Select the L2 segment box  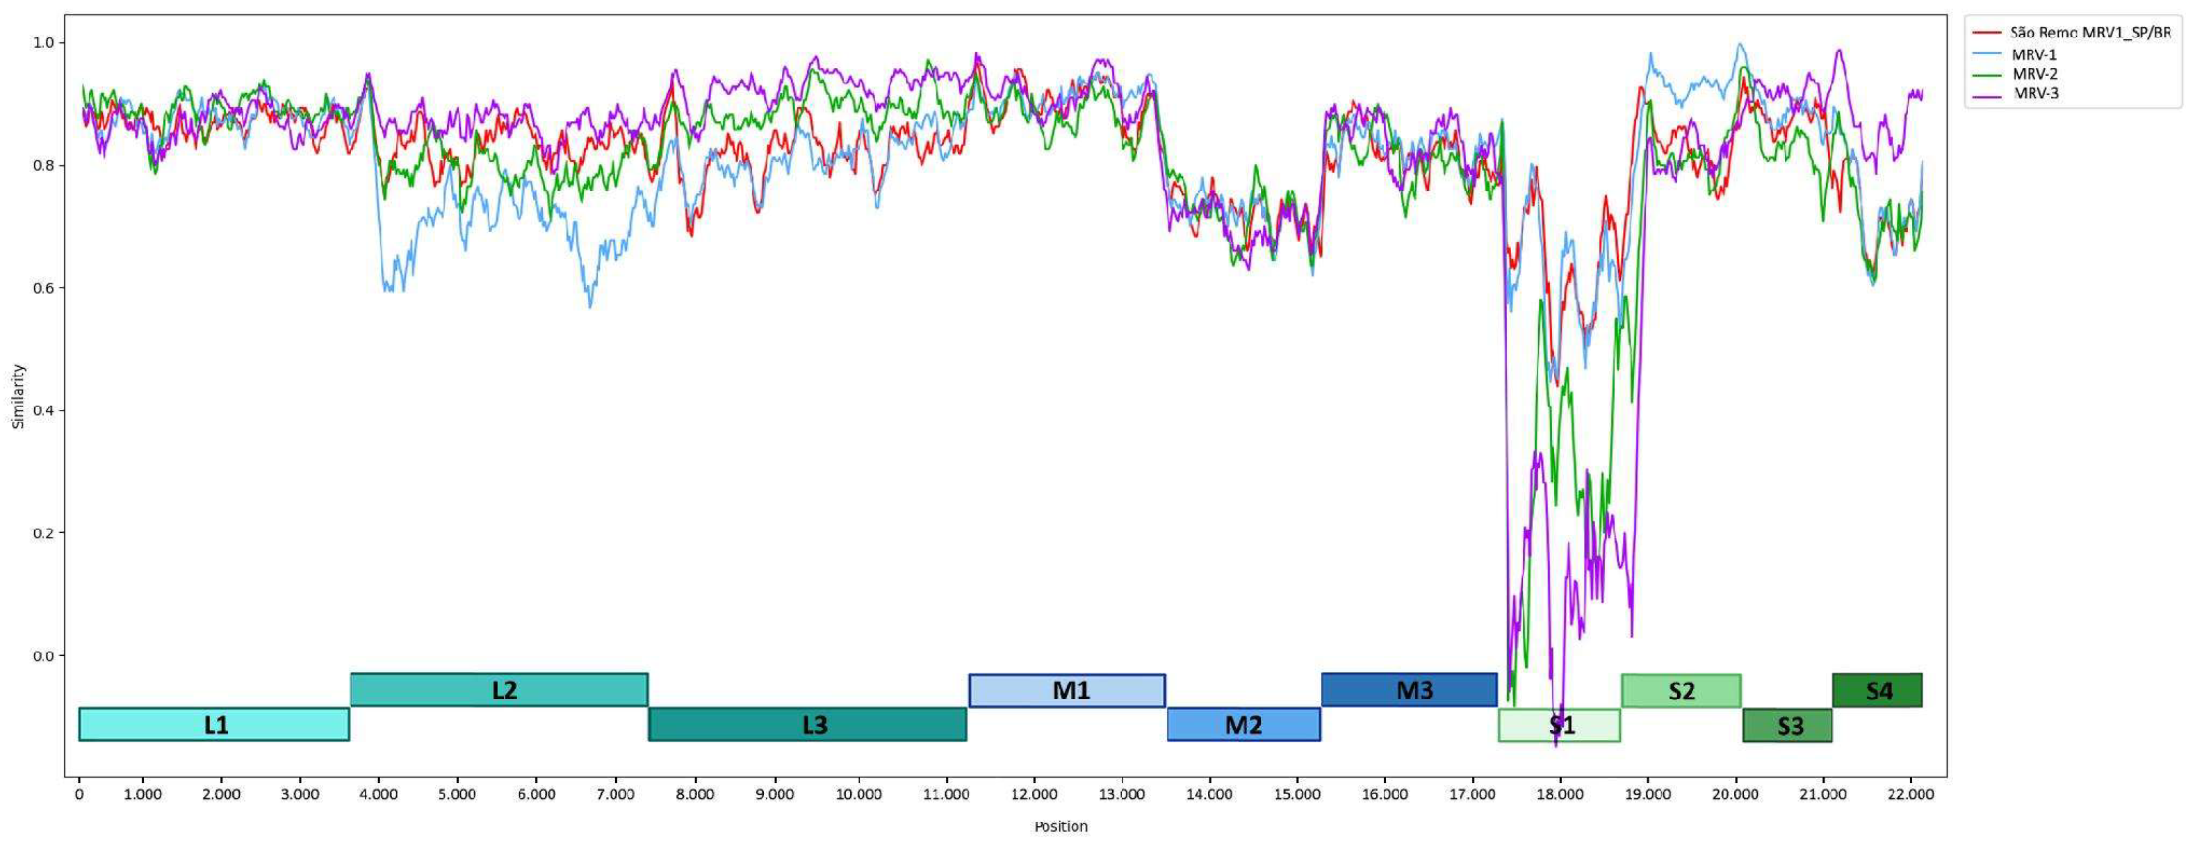[x=499, y=689]
